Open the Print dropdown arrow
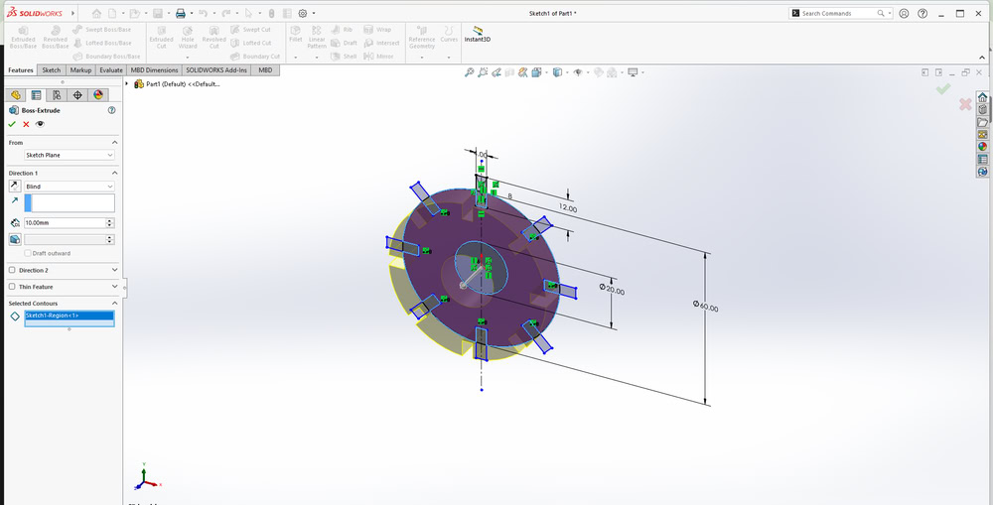The width and height of the screenshot is (993, 505). [x=192, y=13]
